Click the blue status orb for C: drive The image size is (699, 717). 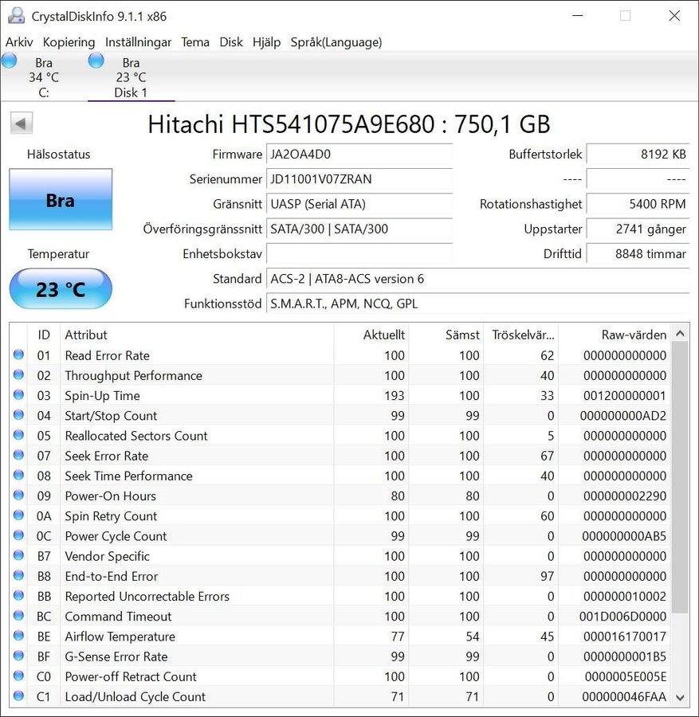pyautogui.click(x=10, y=61)
